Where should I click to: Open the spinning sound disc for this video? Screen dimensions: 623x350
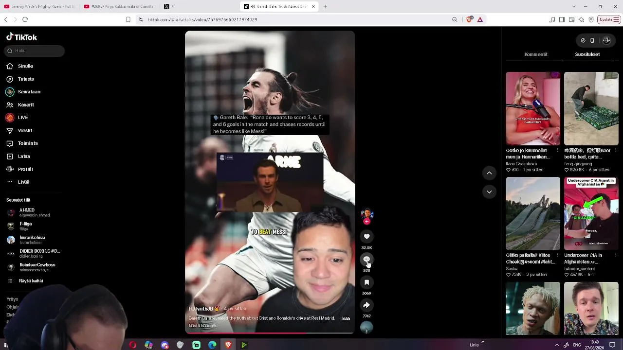pos(366,328)
